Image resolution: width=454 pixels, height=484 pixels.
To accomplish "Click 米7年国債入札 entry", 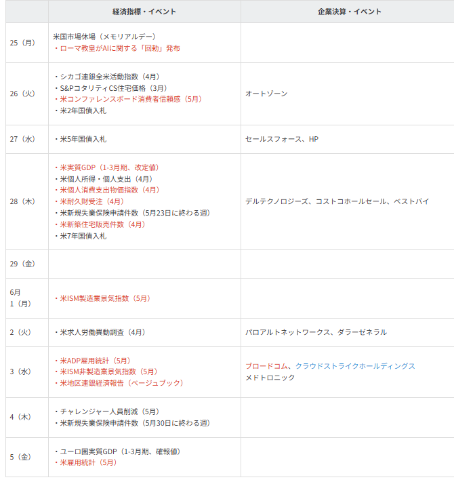I will 80,236.
